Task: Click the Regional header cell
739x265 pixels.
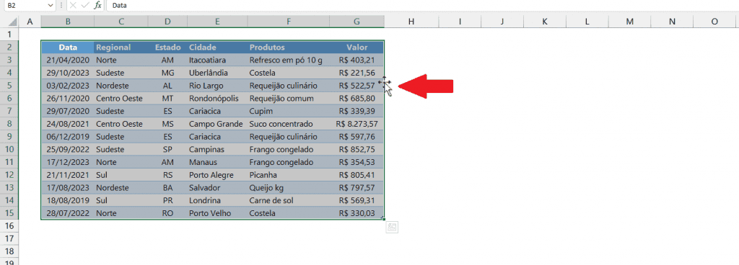Action: (x=121, y=47)
